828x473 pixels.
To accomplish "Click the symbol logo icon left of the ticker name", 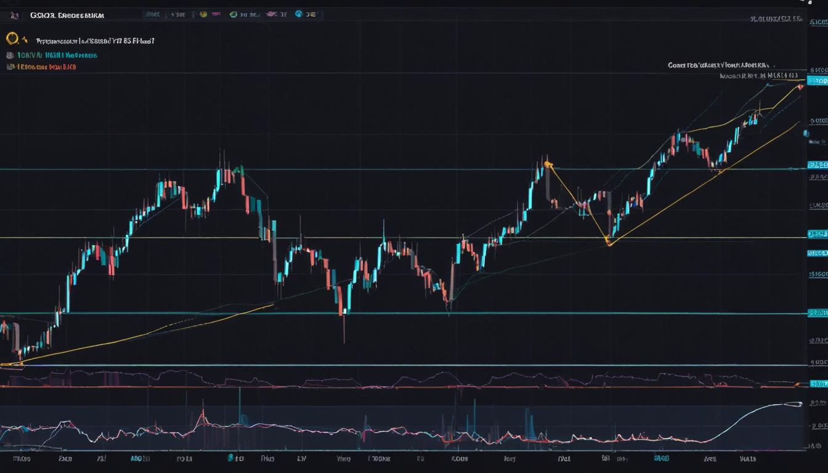I will click(14, 15).
